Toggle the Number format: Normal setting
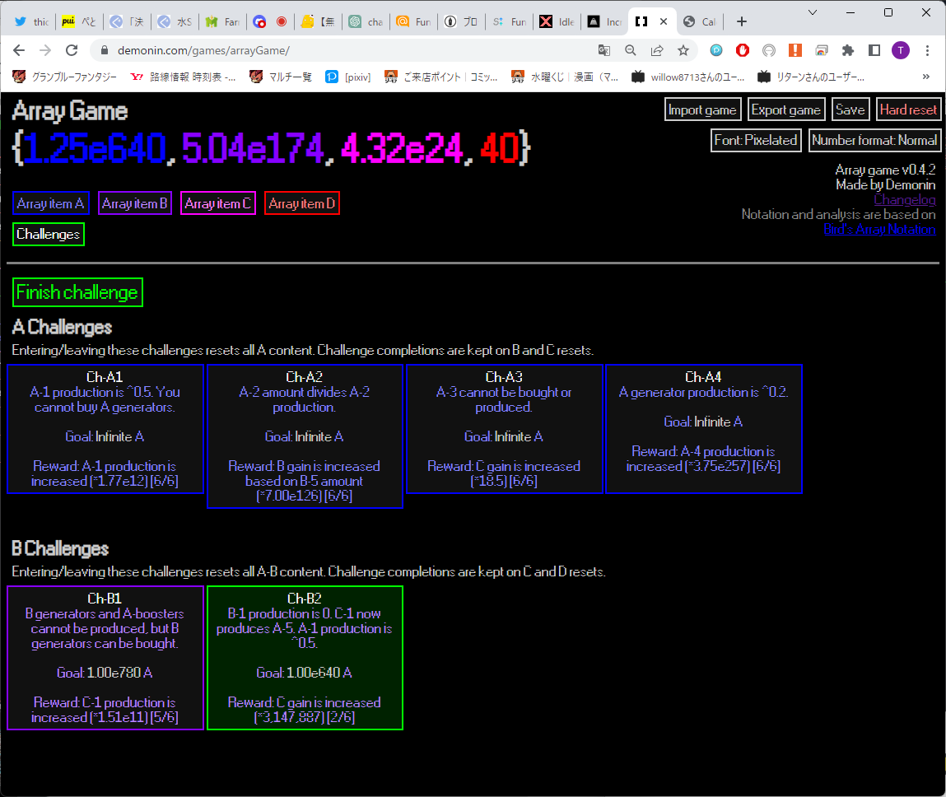Viewport: 946px width, 797px height. pos(875,141)
